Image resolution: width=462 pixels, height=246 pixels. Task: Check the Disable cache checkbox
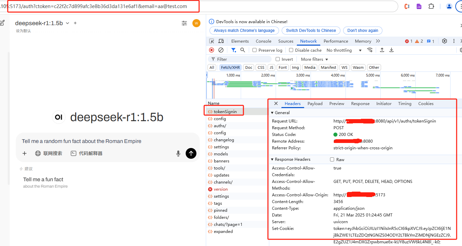pos(291,50)
